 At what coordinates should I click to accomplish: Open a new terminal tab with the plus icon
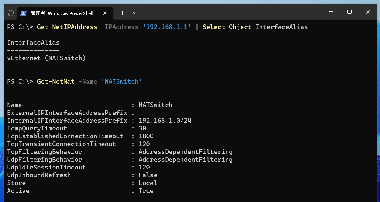click(x=122, y=13)
